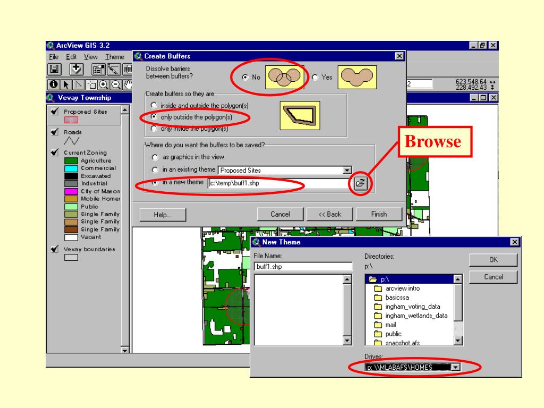Click the basicssa folder icon
This screenshot has height=408, width=544.
[378, 297]
